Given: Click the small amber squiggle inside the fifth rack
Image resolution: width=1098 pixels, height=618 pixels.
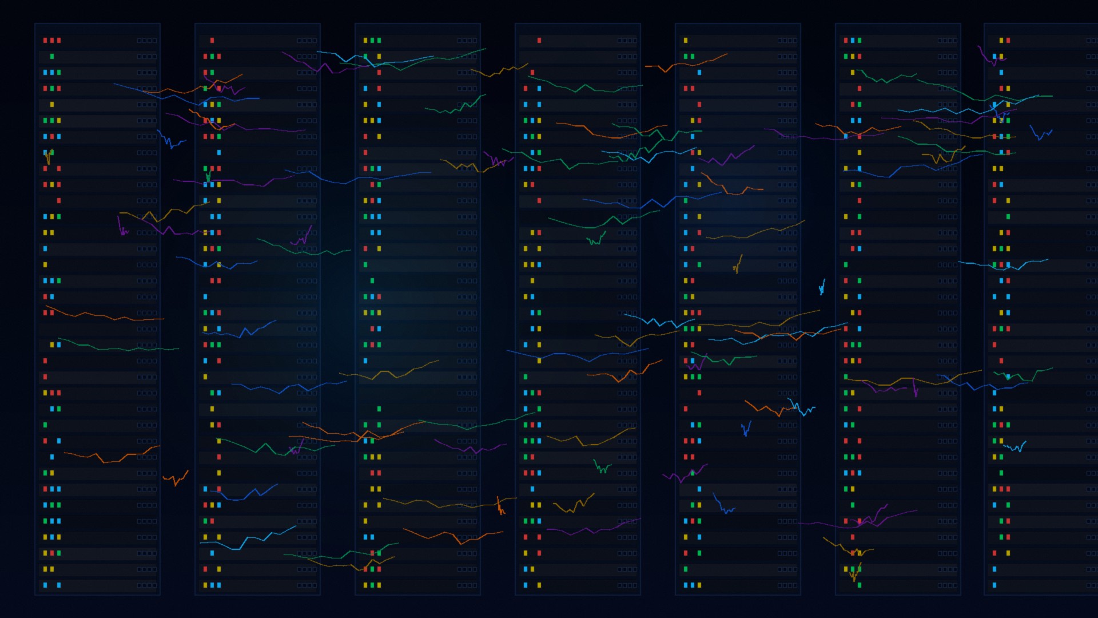Looking at the screenshot, I should click(738, 265).
